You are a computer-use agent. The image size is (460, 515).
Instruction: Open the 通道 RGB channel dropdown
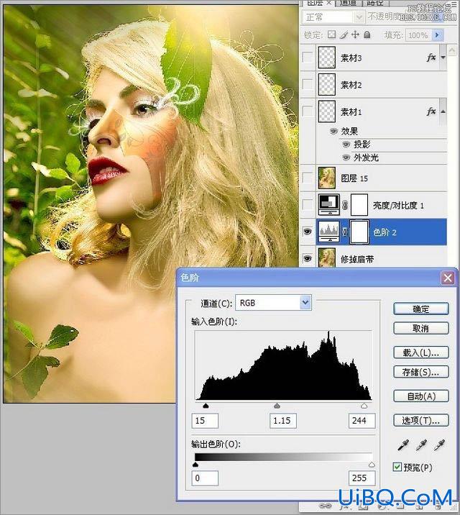tap(305, 303)
